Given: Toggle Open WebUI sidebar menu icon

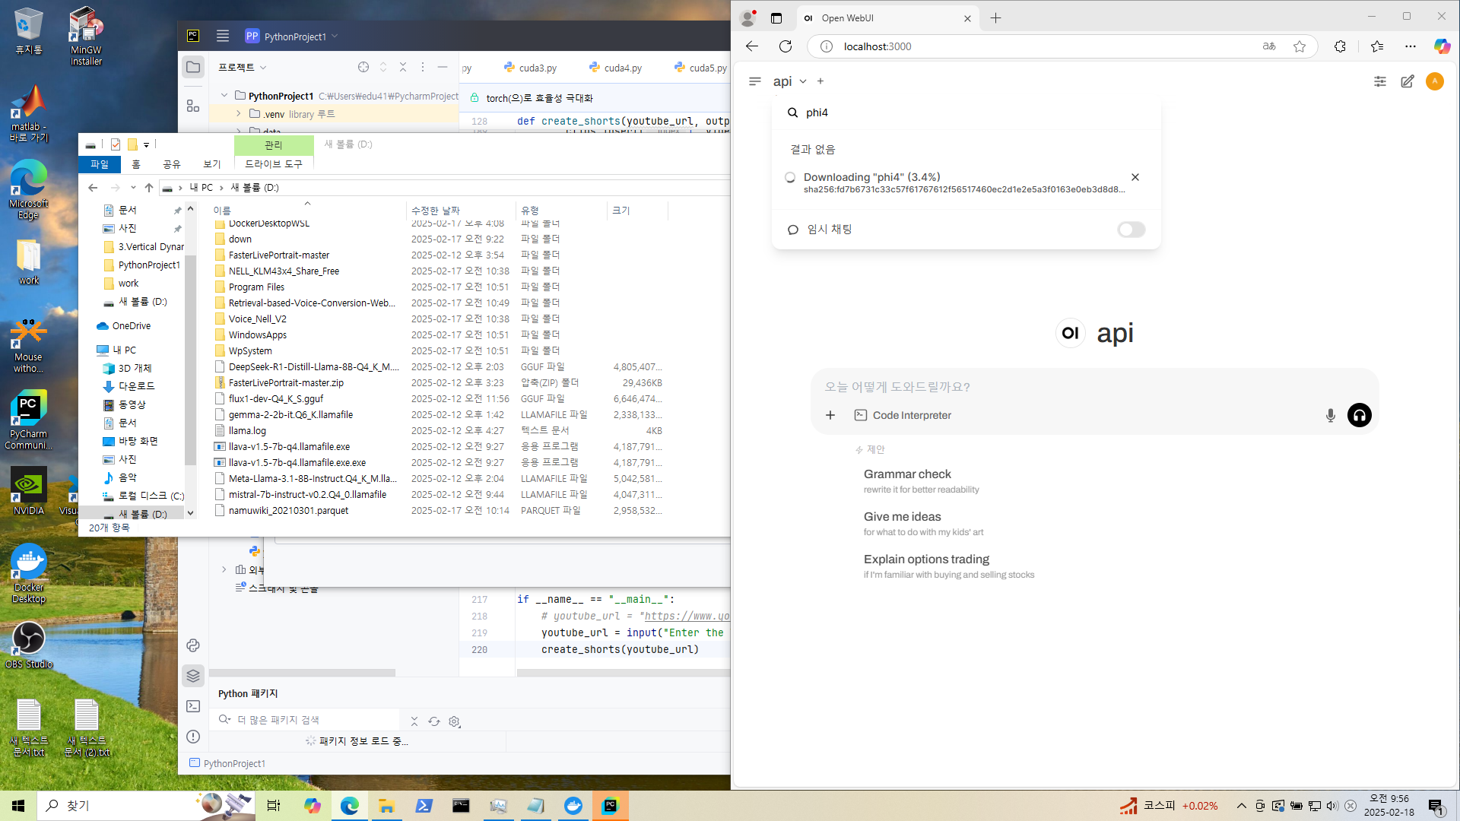Looking at the screenshot, I should pos(754,81).
